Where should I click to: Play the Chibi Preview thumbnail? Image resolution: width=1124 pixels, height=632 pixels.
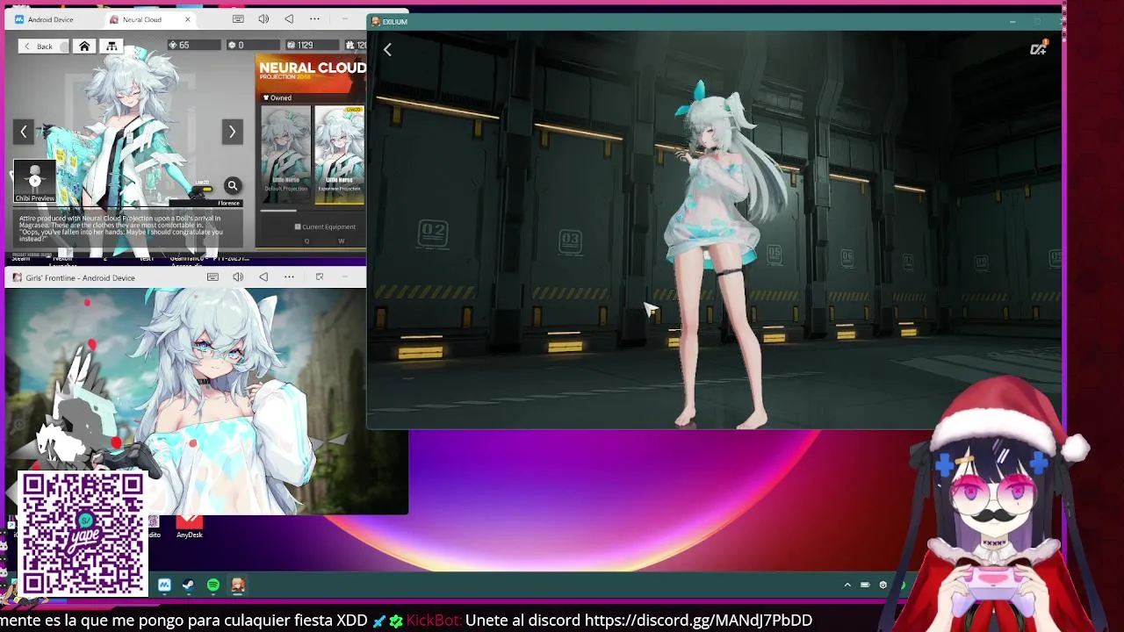click(x=35, y=180)
